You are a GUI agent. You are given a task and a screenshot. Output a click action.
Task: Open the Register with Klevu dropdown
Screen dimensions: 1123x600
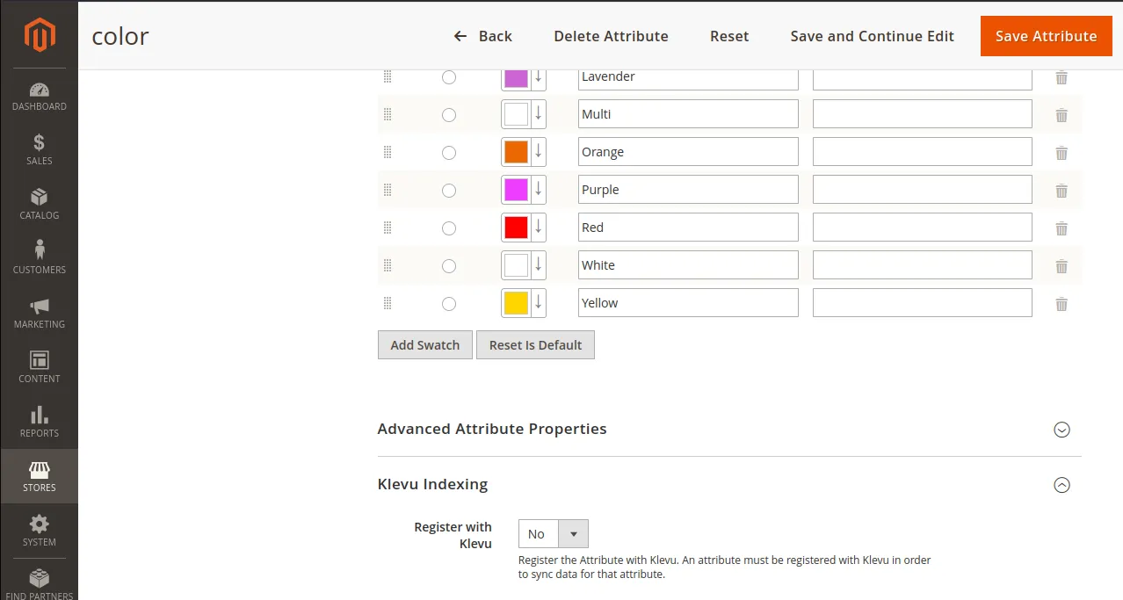click(554, 534)
